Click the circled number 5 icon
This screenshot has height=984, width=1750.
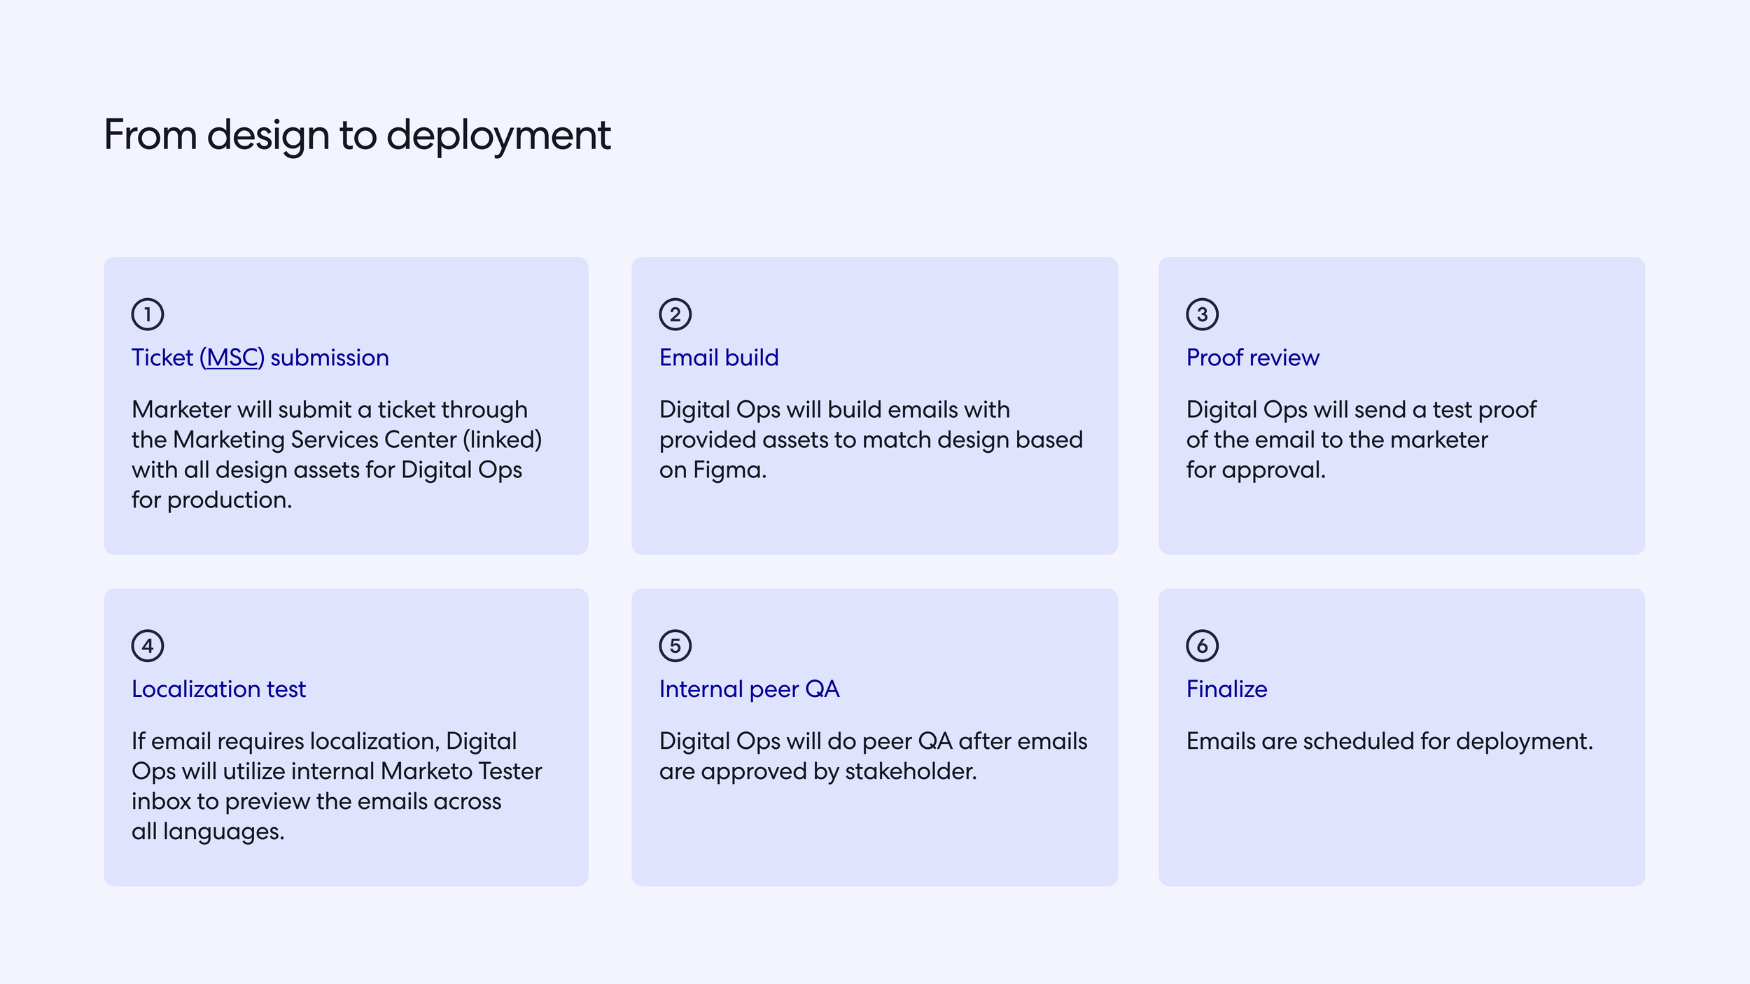click(674, 645)
